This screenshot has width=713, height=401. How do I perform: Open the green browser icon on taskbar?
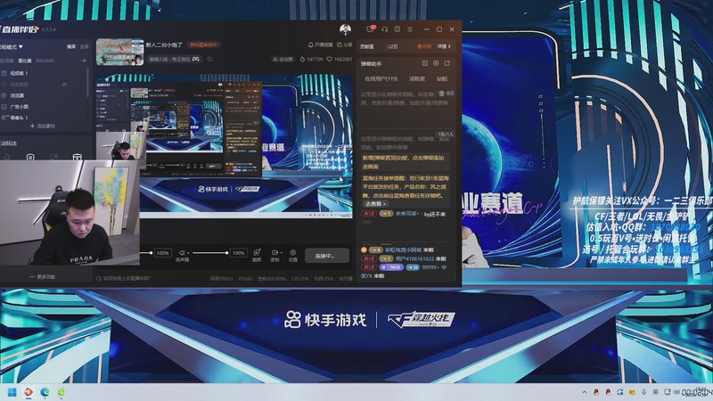point(61,392)
